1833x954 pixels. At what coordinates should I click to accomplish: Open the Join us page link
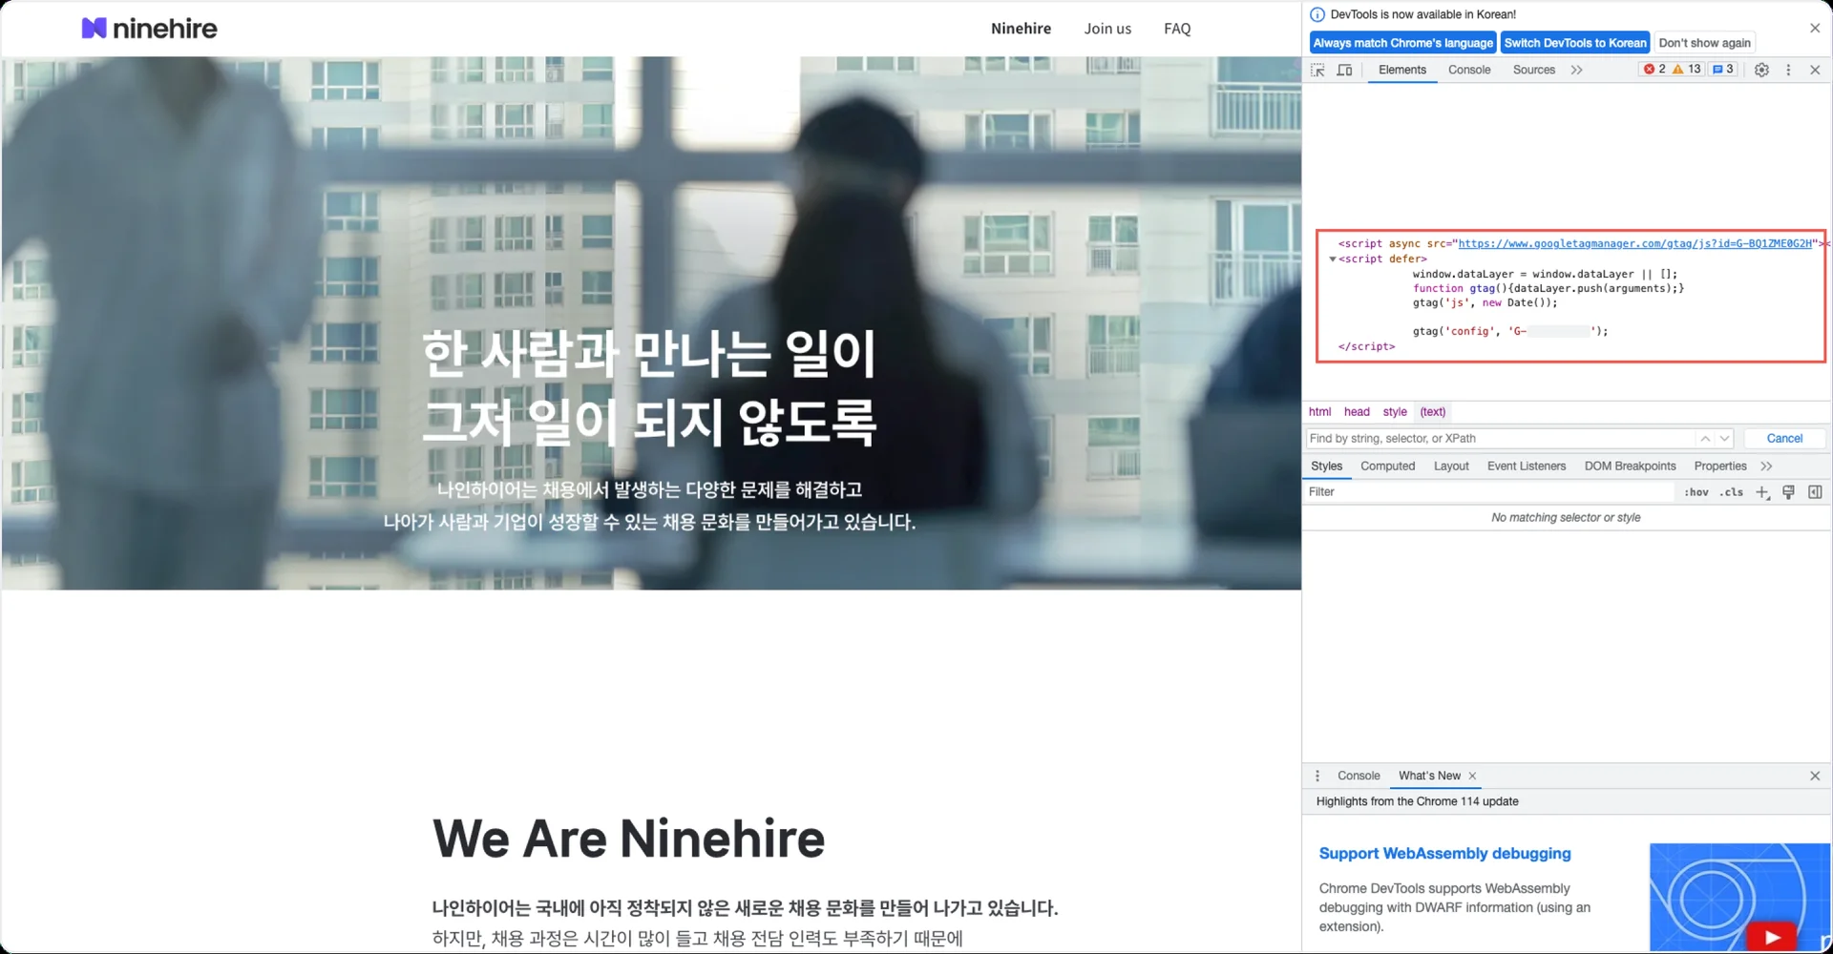1107,29
